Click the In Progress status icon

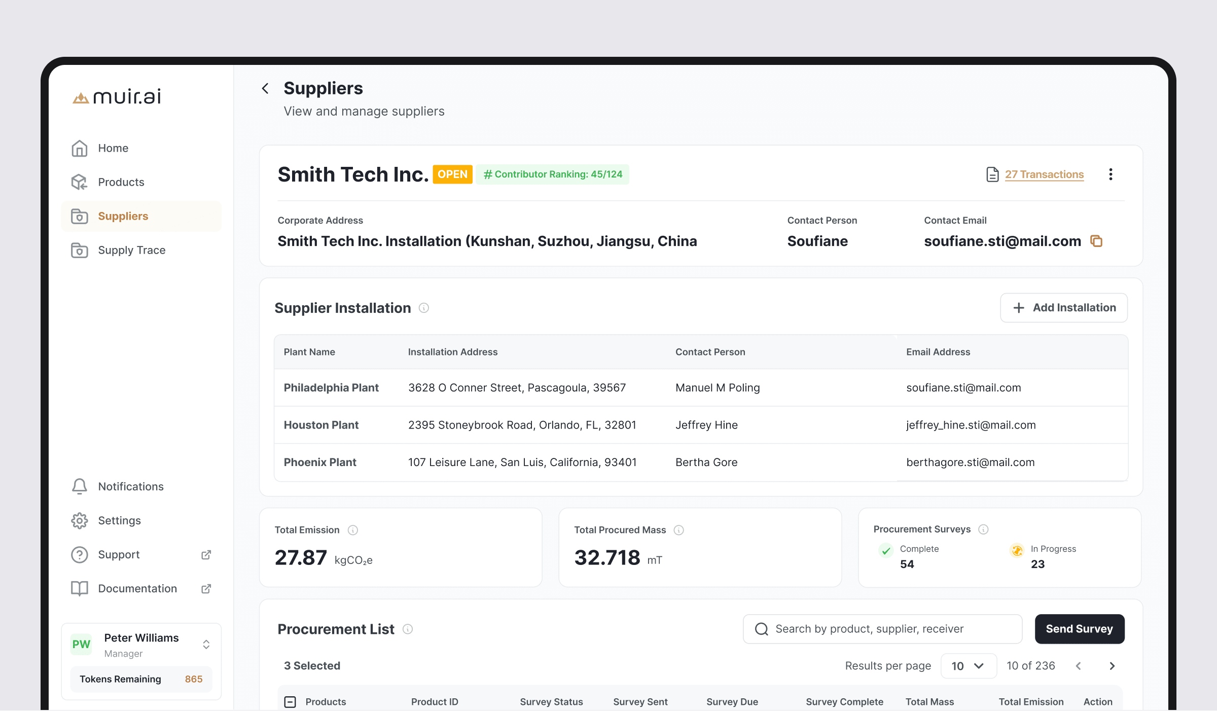[x=1017, y=550]
